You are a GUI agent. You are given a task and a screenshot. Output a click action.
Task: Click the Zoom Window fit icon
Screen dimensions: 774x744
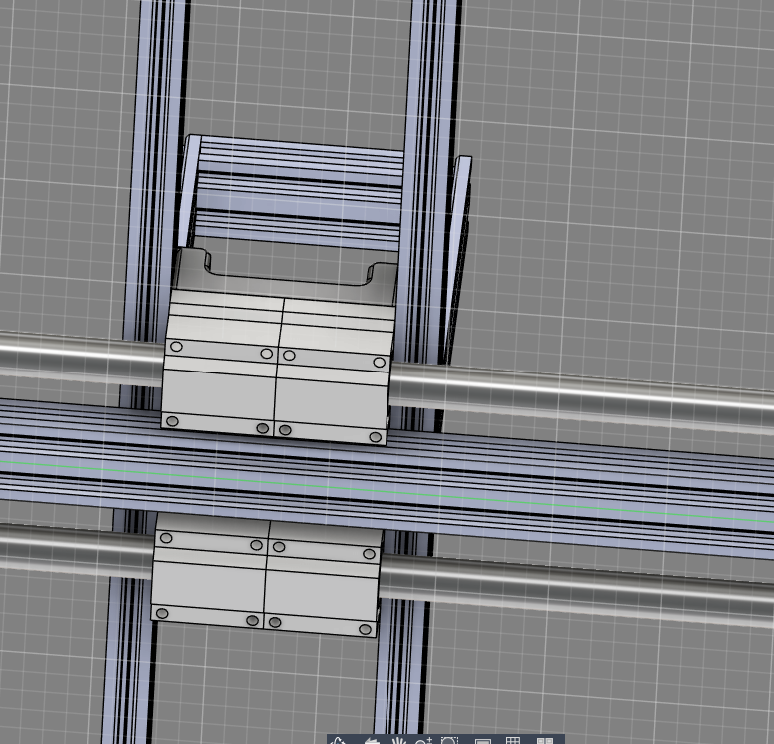coord(449,741)
